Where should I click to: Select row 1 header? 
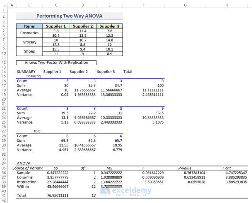(4, 10)
